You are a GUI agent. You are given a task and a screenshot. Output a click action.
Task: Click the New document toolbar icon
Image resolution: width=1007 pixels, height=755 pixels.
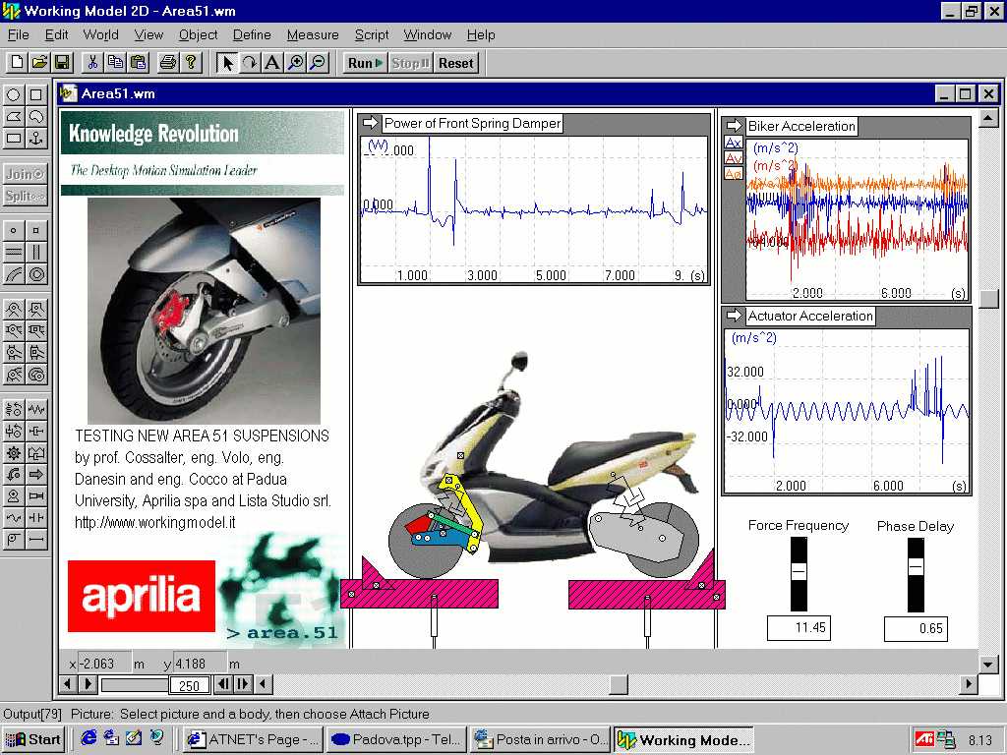[x=17, y=63]
